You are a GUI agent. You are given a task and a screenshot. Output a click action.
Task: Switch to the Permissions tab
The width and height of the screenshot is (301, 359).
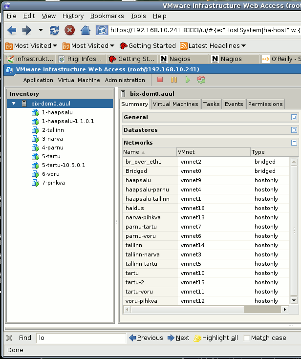coord(265,104)
